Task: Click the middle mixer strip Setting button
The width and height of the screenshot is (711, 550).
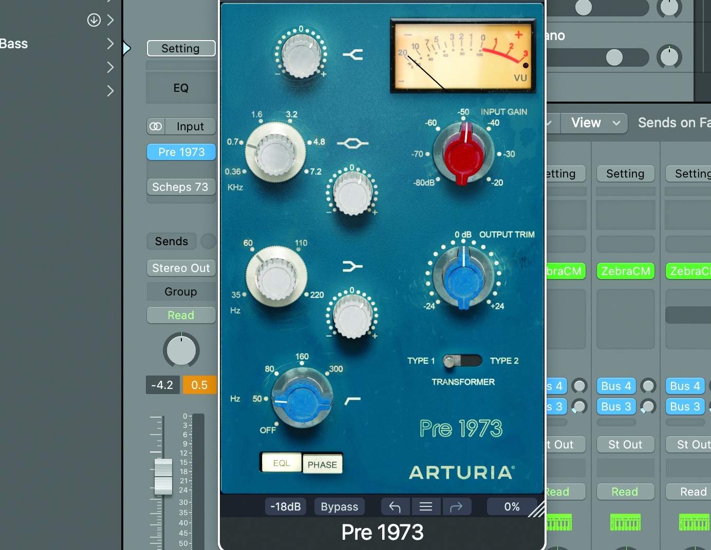Action: tap(625, 173)
